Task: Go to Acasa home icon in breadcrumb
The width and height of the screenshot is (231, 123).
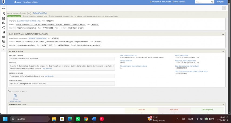Action: [x=15, y=2]
